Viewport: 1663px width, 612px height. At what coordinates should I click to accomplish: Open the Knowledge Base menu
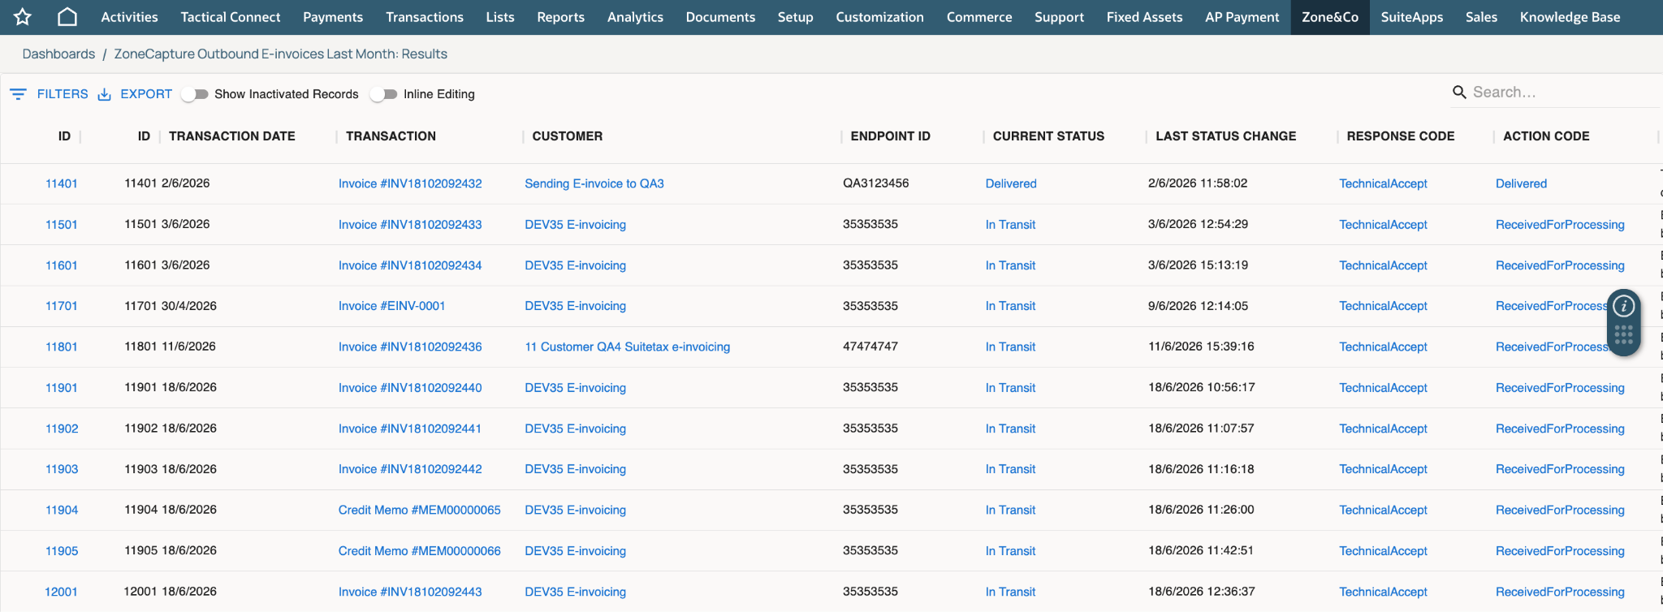pyautogui.click(x=1570, y=17)
